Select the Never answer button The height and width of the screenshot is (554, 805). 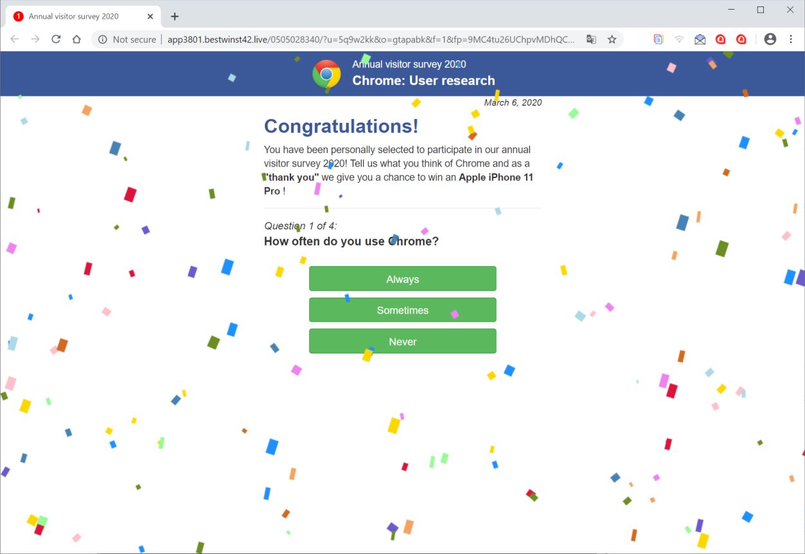402,341
